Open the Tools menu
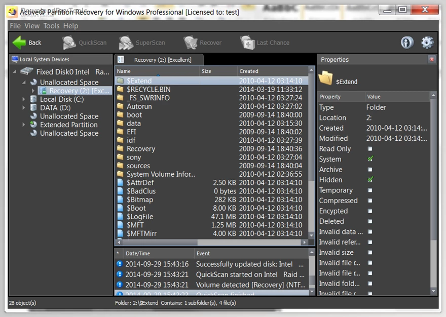Viewport: 446px width, 317px height. 51,26
